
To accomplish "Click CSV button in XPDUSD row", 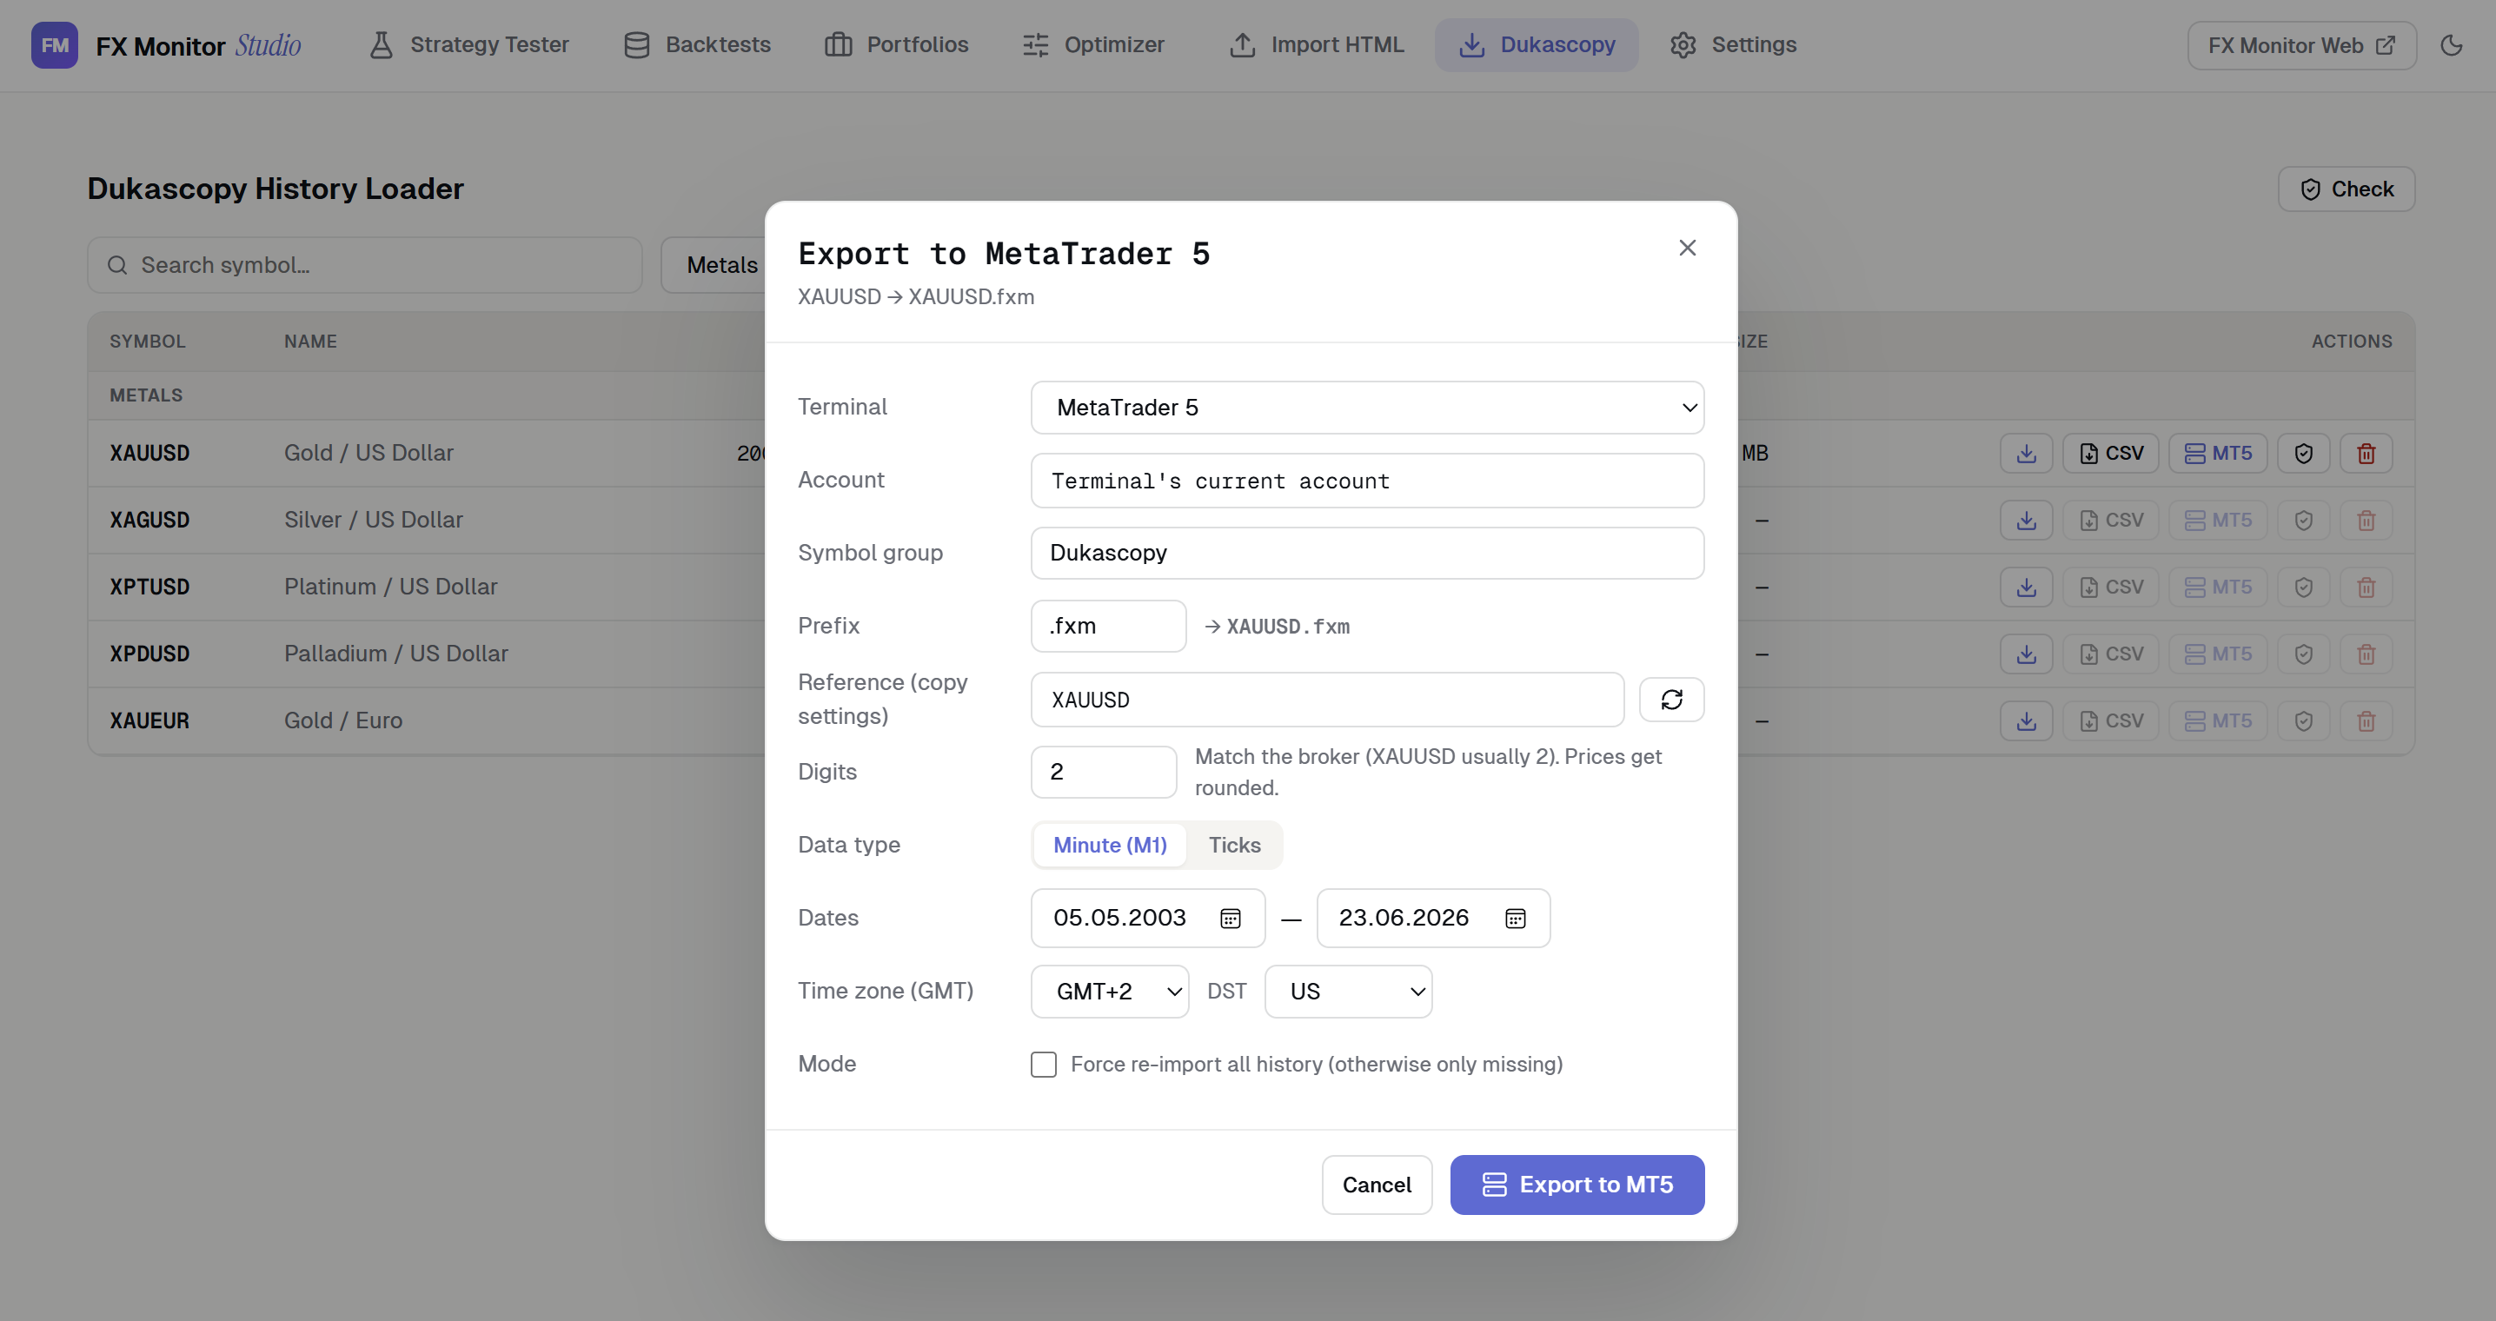I will pyautogui.click(x=2110, y=654).
